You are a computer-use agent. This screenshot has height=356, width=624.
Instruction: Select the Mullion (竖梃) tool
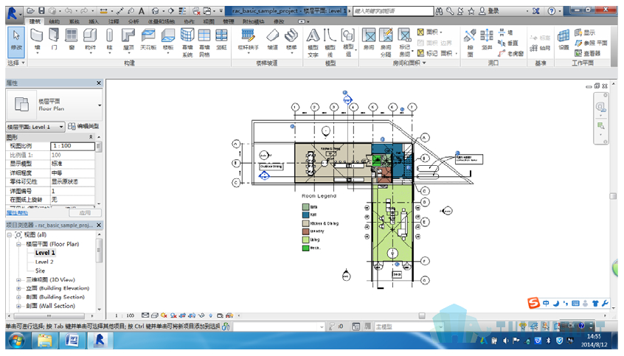(221, 39)
